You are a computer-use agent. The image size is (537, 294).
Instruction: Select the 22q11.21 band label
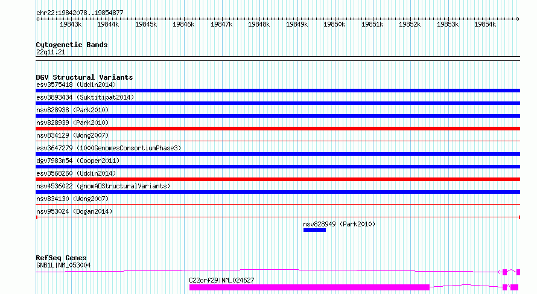coord(51,52)
